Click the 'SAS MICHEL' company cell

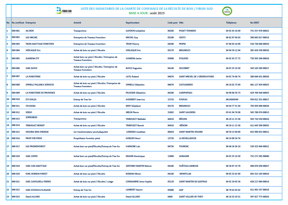click(32, 37)
